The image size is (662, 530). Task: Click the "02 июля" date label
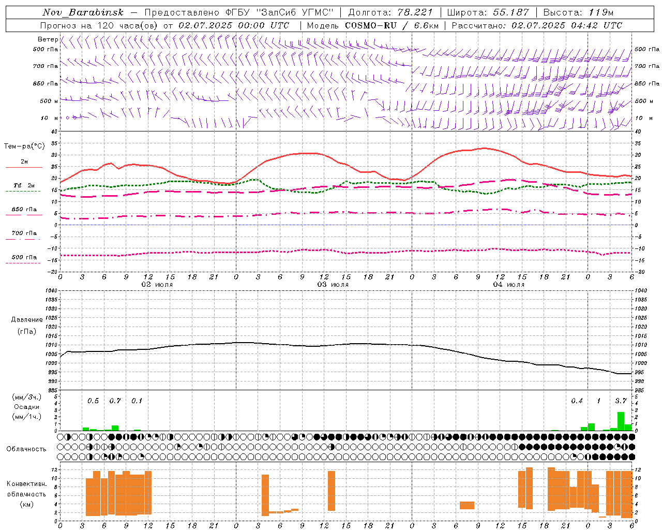click(x=157, y=285)
